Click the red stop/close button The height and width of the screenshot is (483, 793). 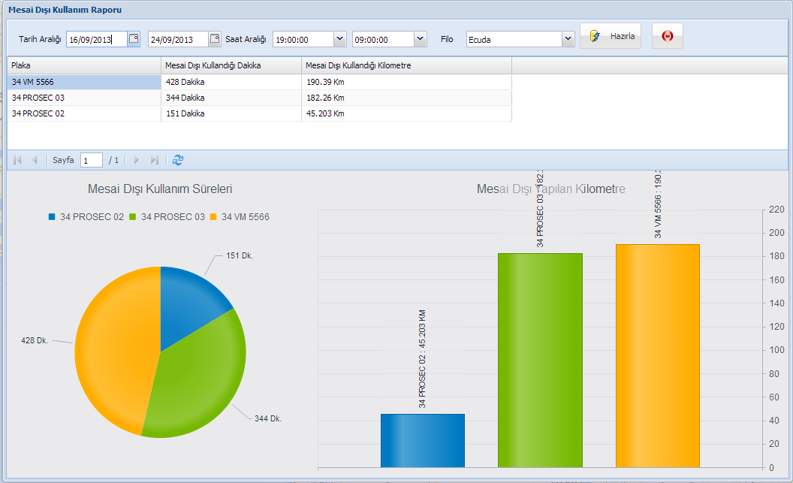click(667, 36)
